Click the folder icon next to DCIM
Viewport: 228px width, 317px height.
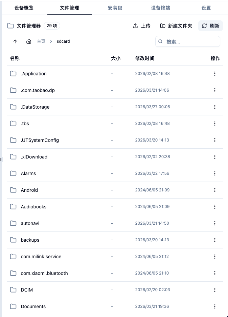click(13, 290)
